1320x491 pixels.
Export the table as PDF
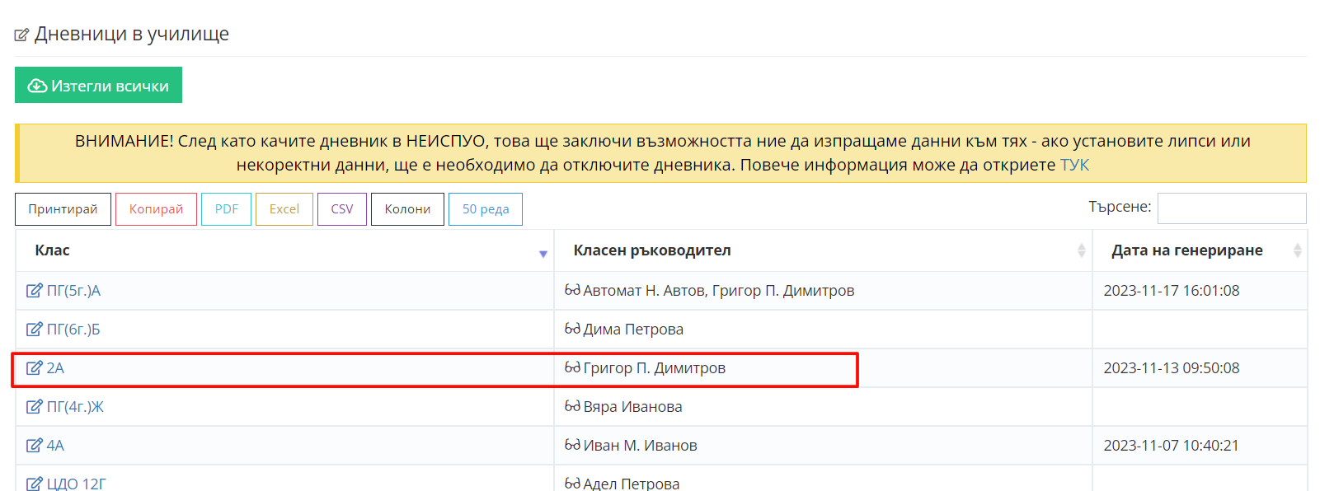click(x=226, y=209)
